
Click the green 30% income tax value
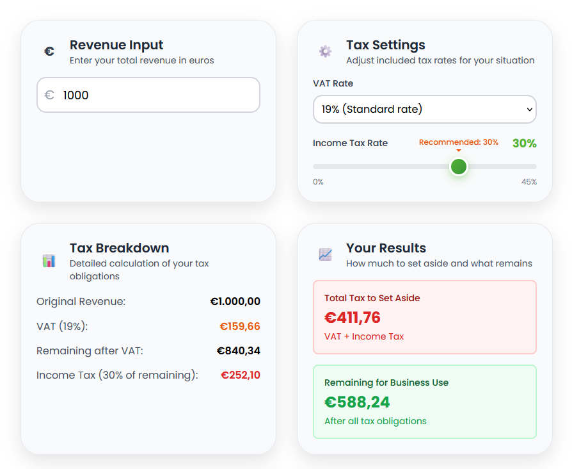point(524,144)
